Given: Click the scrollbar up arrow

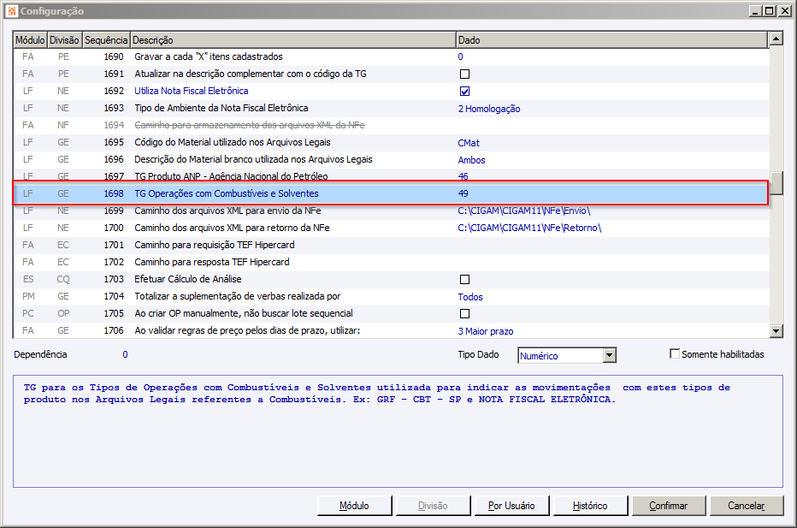Looking at the screenshot, I should (x=776, y=39).
